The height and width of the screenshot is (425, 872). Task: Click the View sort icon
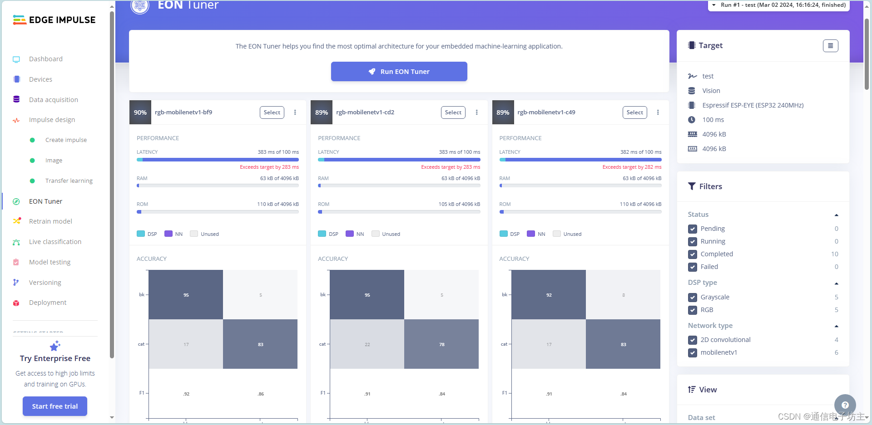[692, 390]
